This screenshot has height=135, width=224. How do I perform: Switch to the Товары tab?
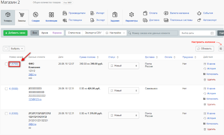(8, 17)
